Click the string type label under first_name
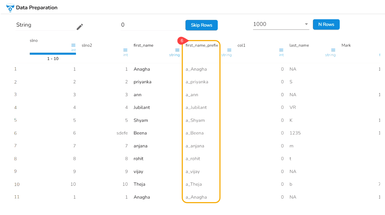 174,55
